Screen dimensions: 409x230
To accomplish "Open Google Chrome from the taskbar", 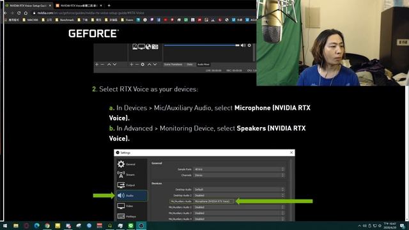I will 47,226.
